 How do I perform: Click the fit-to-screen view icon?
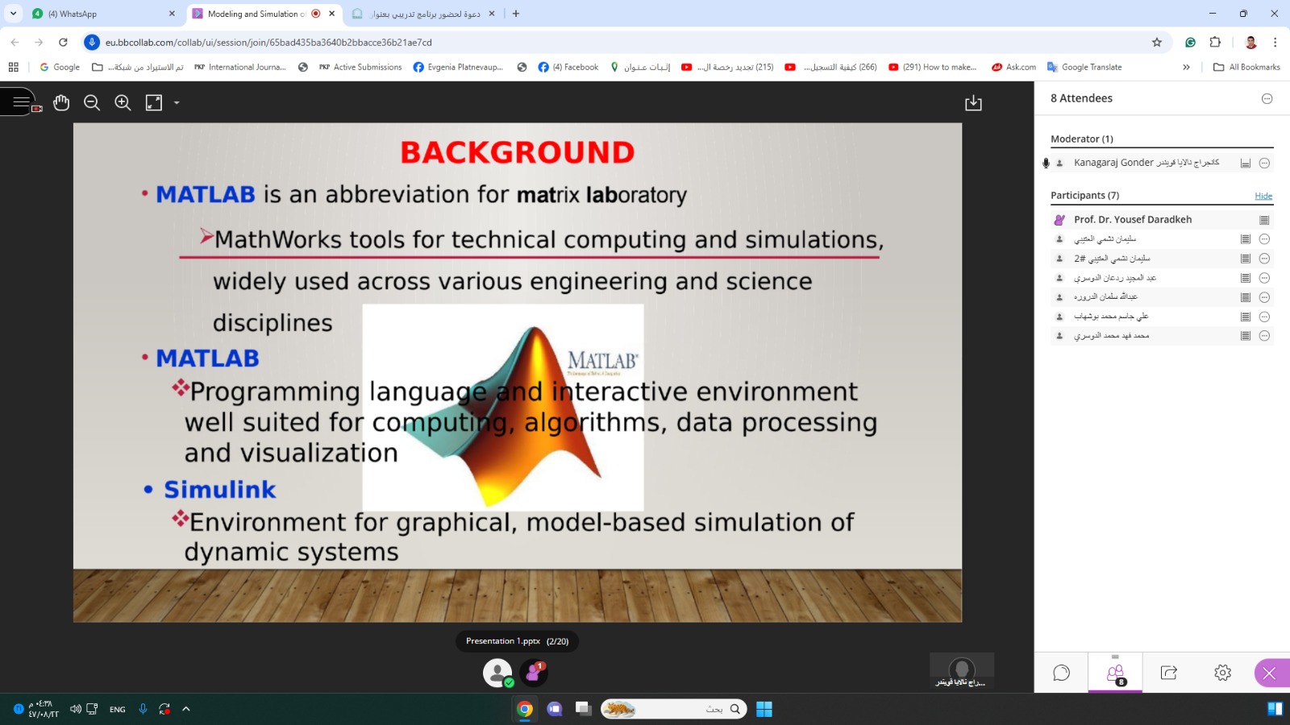click(153, 102)
